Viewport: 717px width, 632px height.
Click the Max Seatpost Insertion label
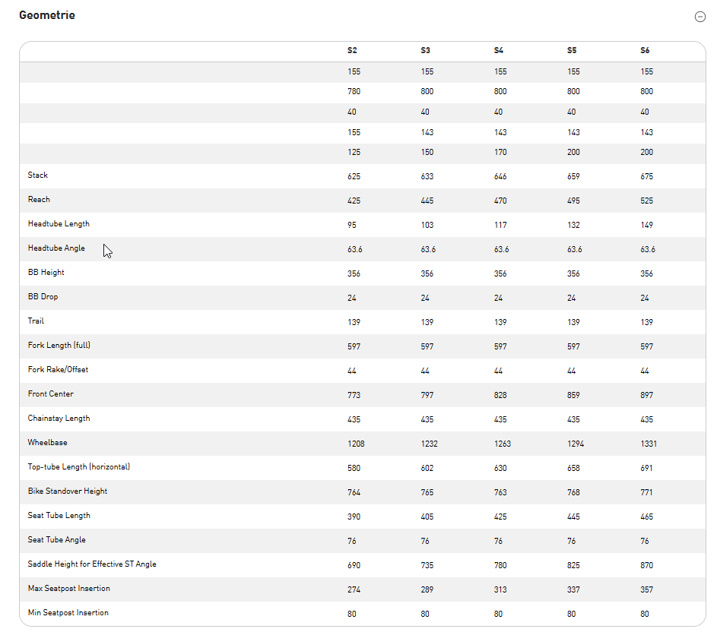[x=69, y=589]
